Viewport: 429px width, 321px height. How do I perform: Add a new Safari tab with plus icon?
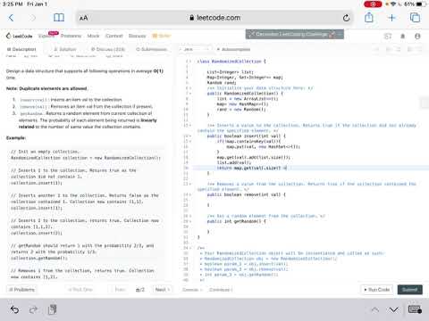coord(392,18)
